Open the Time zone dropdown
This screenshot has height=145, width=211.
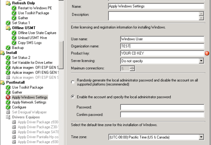pyautogui.click(x=201, y=137)
